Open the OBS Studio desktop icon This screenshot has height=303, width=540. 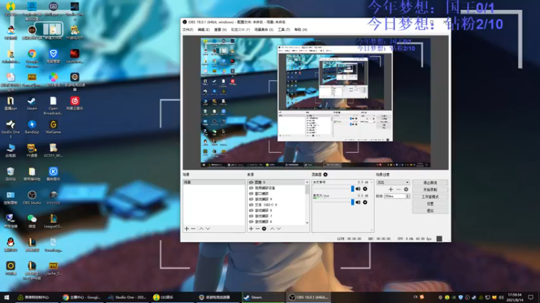click(x=32, y=197)
